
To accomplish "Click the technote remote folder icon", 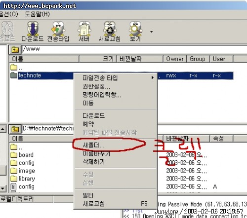I will pos(14,75).
